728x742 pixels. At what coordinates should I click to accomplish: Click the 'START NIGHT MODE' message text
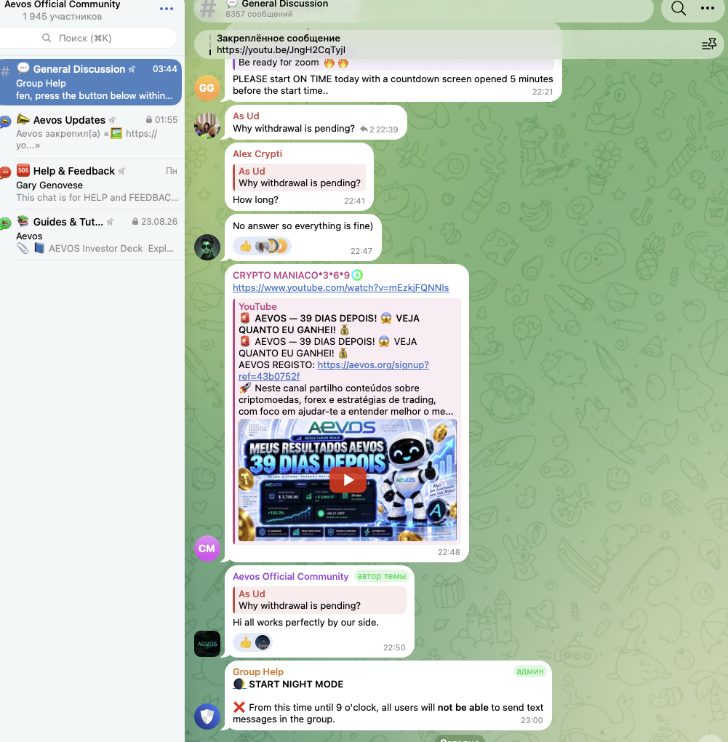(x=296, y=685)
